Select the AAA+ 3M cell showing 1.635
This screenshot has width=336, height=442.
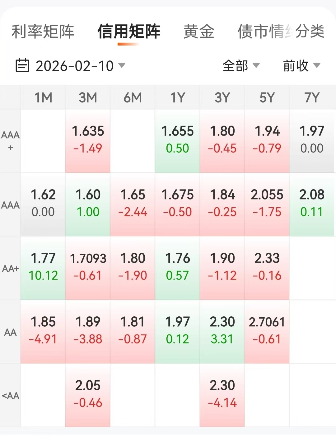tap(88, 140)
